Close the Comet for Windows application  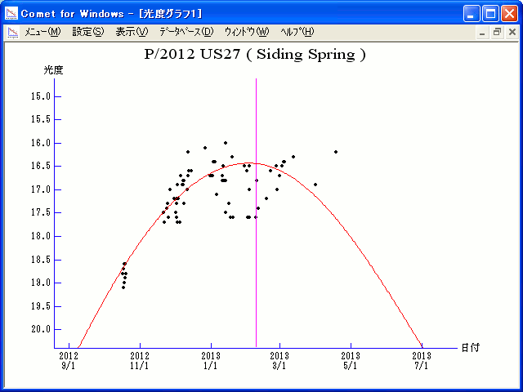coord(508,13)
